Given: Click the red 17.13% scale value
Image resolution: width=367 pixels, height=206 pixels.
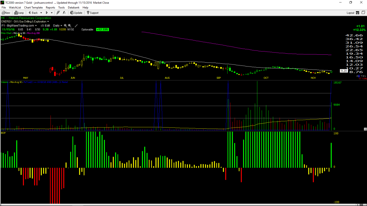Looking at the screenshot, I should (x=363, y=79).
